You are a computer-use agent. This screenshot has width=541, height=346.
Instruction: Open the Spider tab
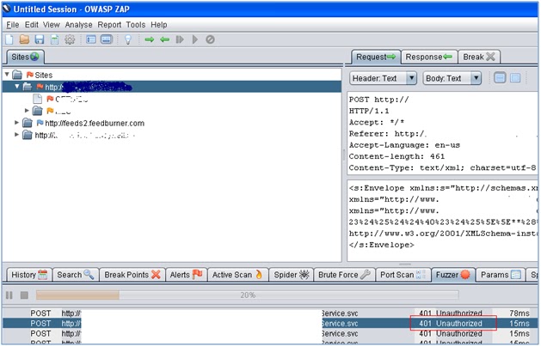click(292, 275)
